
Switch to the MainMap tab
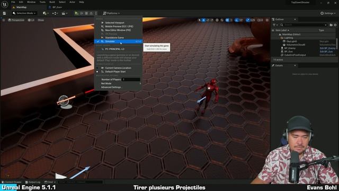(x=22, y=7)
